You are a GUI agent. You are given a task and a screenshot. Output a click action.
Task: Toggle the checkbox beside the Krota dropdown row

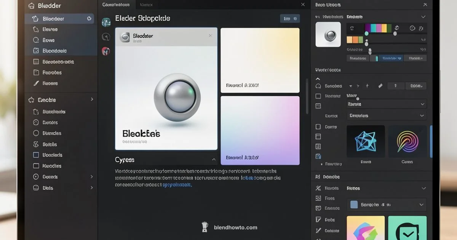(318, 96)
